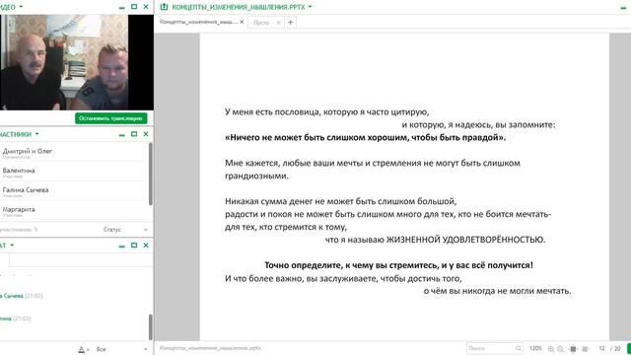Click the thumbnails grid view icon

tap(585, 349)
